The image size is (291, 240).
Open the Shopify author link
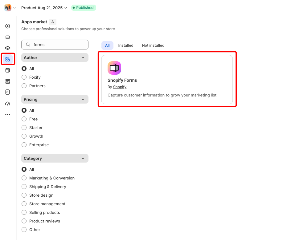tap(120, 87)
